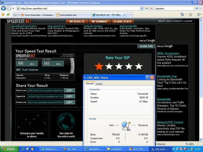Click the address bar showing speedtest.net URL
This screenshot has height=152, width=203.
(78, 9)
